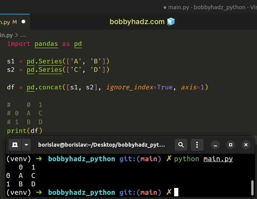Click window title 'main.py - bobbyhadz_python'
Image resolution: width=257 pixels, height=199 pixels.
[x=207, y=7]
